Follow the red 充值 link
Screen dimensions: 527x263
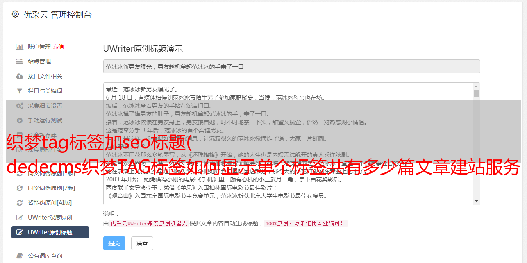coord(58,47)
